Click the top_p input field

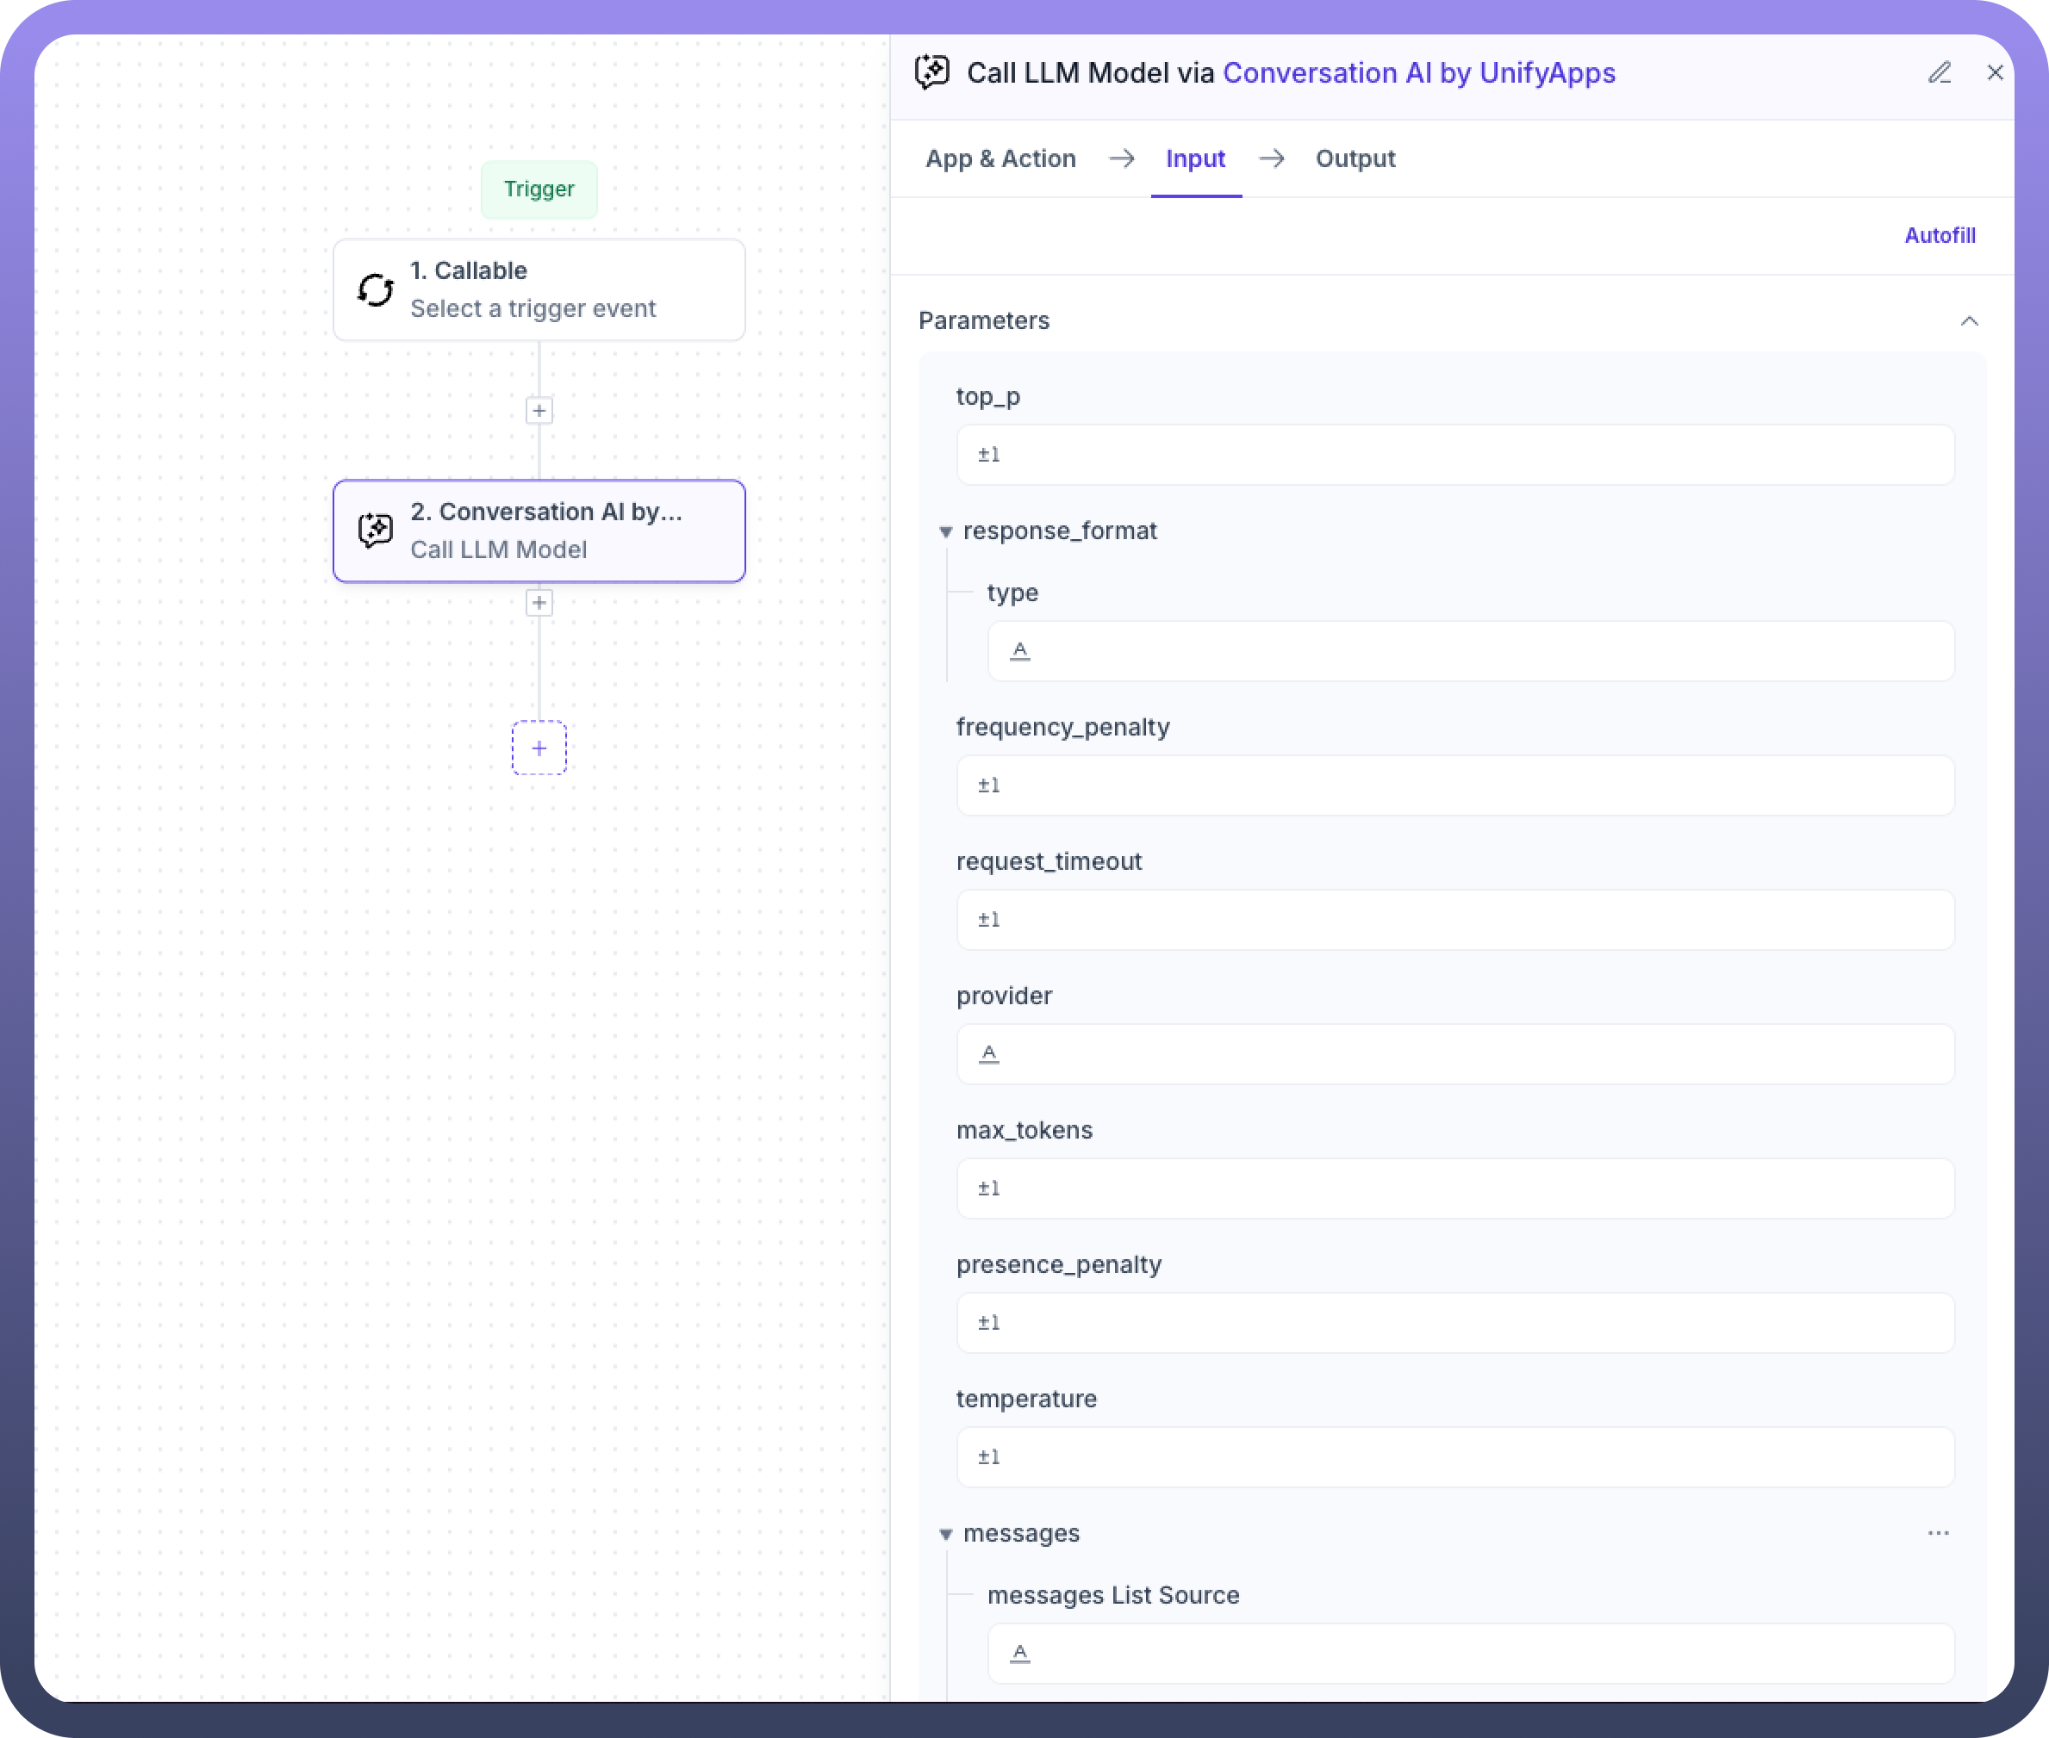(1454, 456)
